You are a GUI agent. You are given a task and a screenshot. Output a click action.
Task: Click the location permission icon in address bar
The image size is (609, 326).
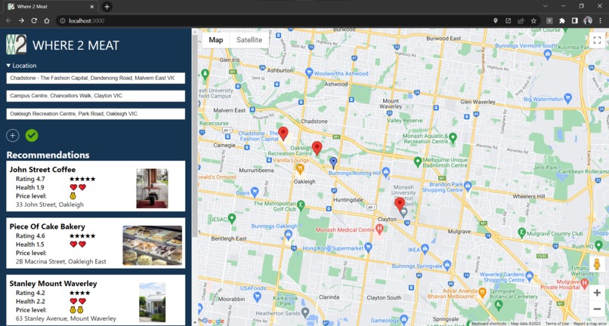[x=495, y=20]
